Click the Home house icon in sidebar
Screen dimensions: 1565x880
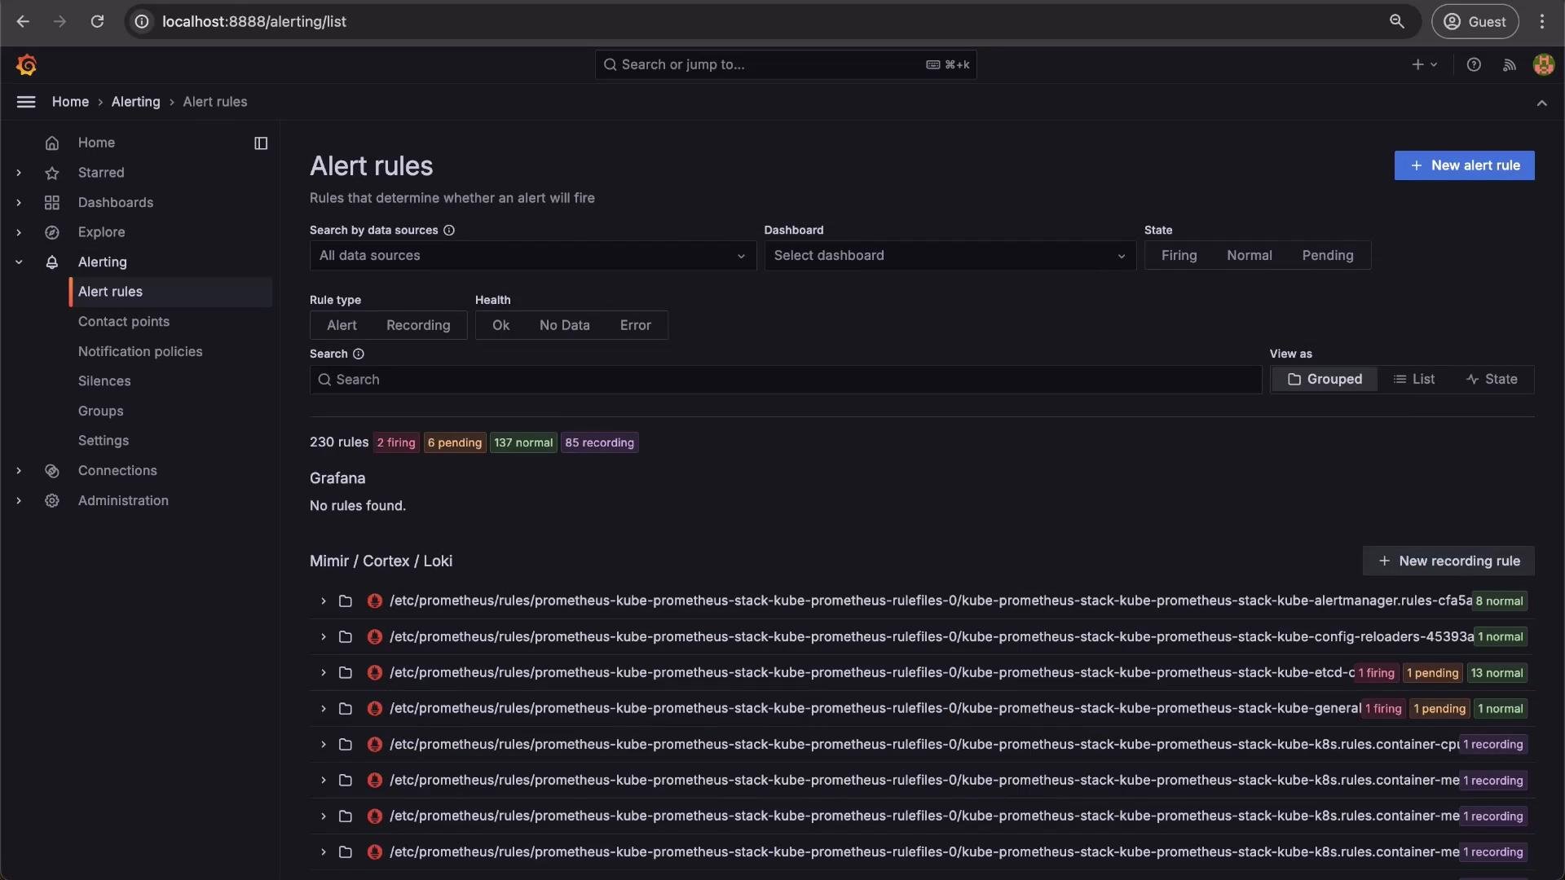click(52, 143)
